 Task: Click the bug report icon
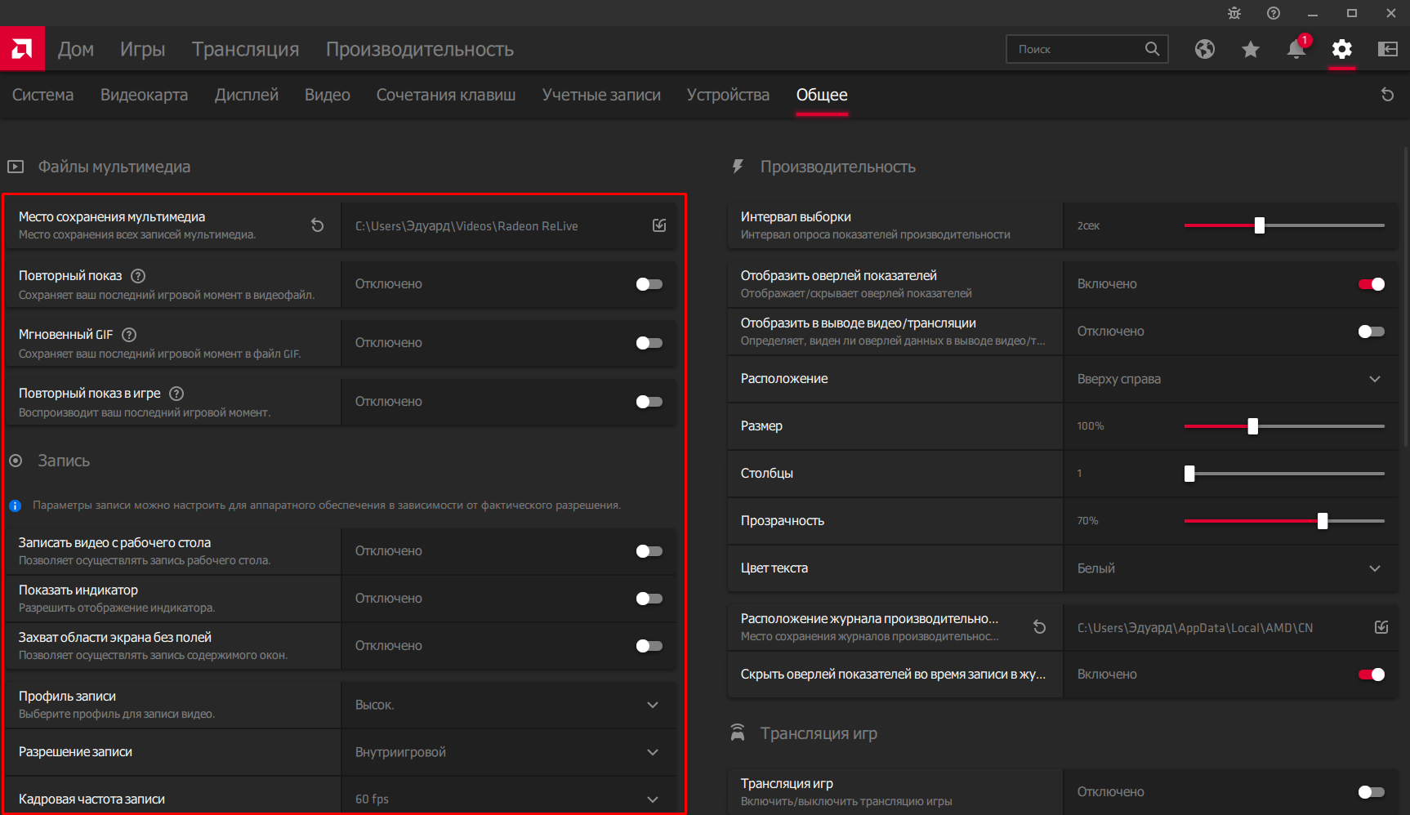point(1234,13)
